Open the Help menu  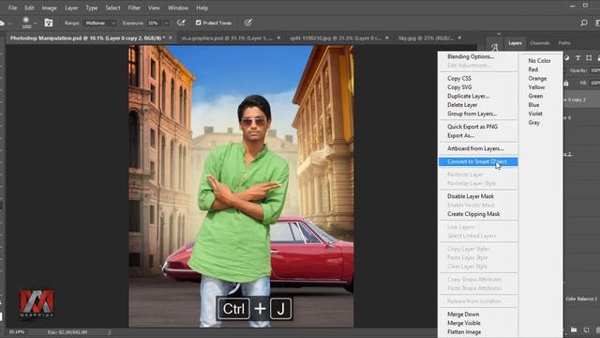[x=202, y=8]
